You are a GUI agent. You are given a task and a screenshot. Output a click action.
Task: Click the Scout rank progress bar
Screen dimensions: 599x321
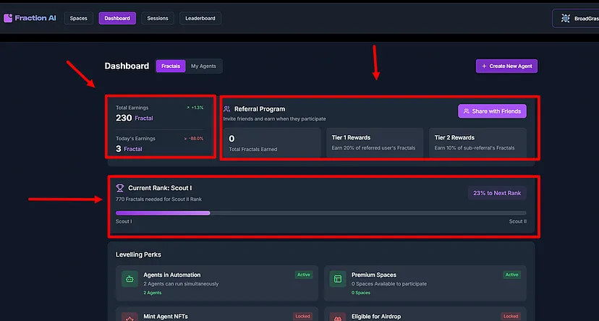(x=321, y=213)
